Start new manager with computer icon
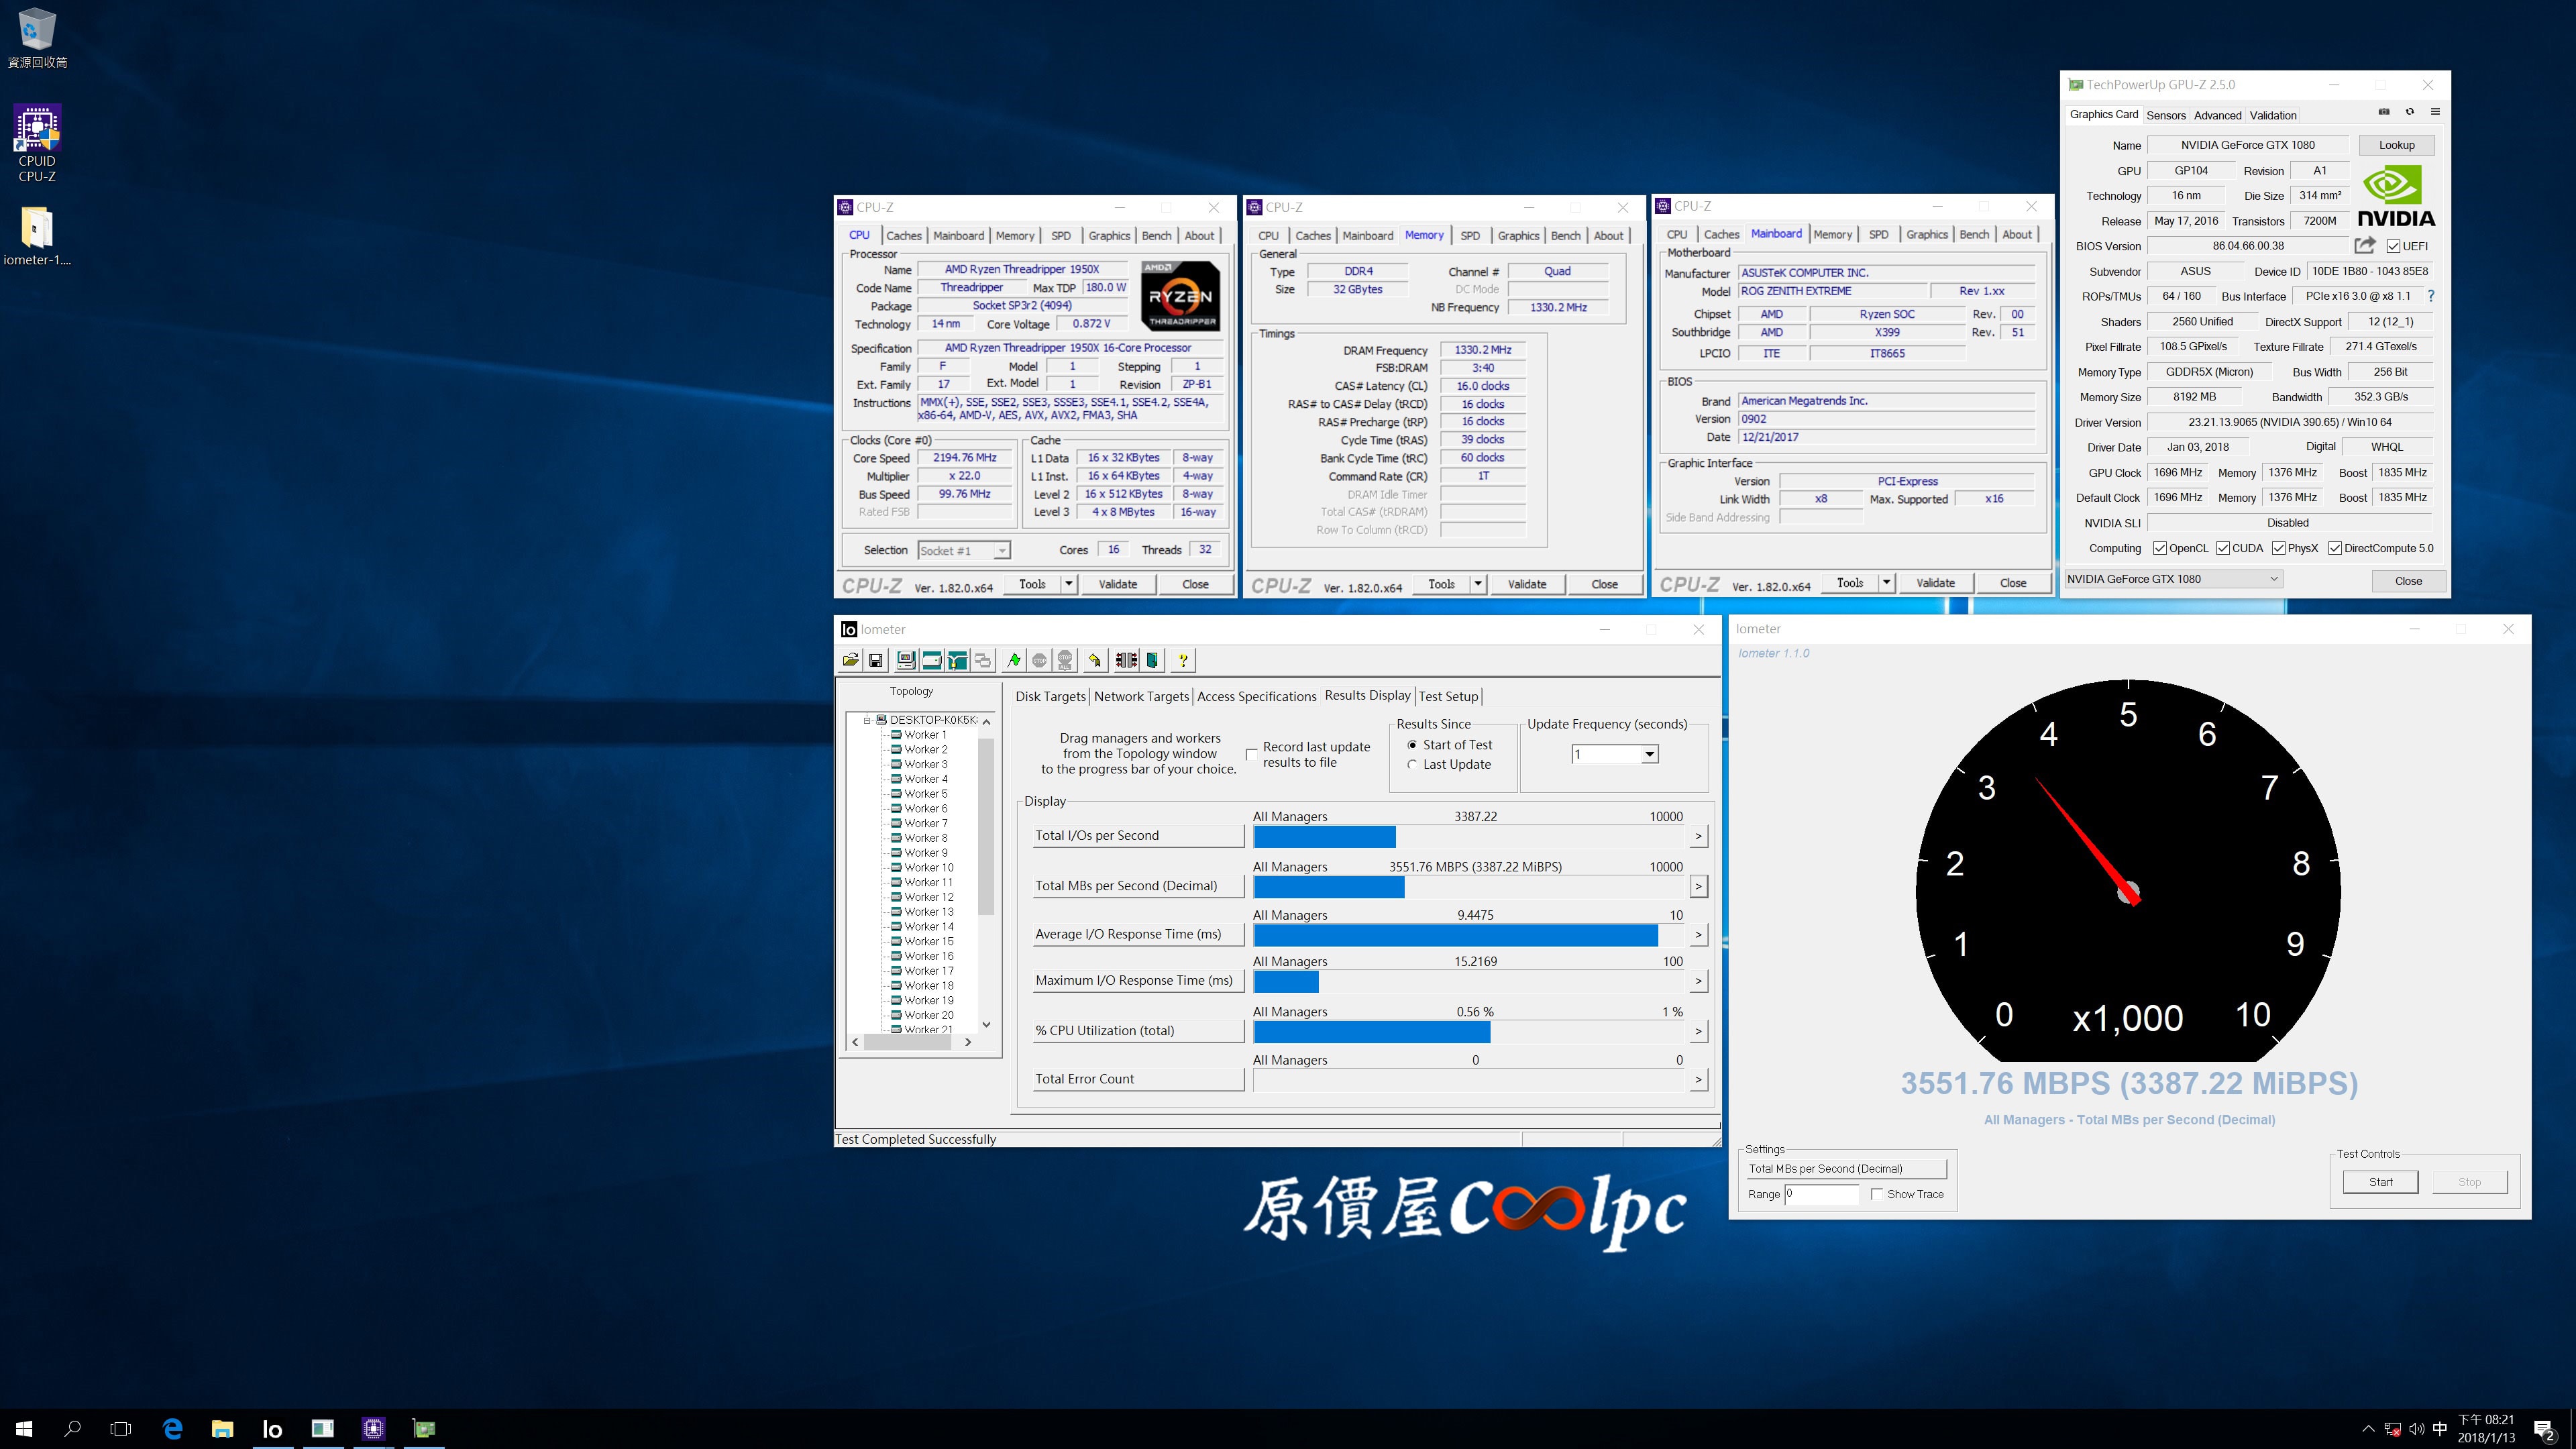Viewport: 2576px width, 1449px height. pos(906,660)
